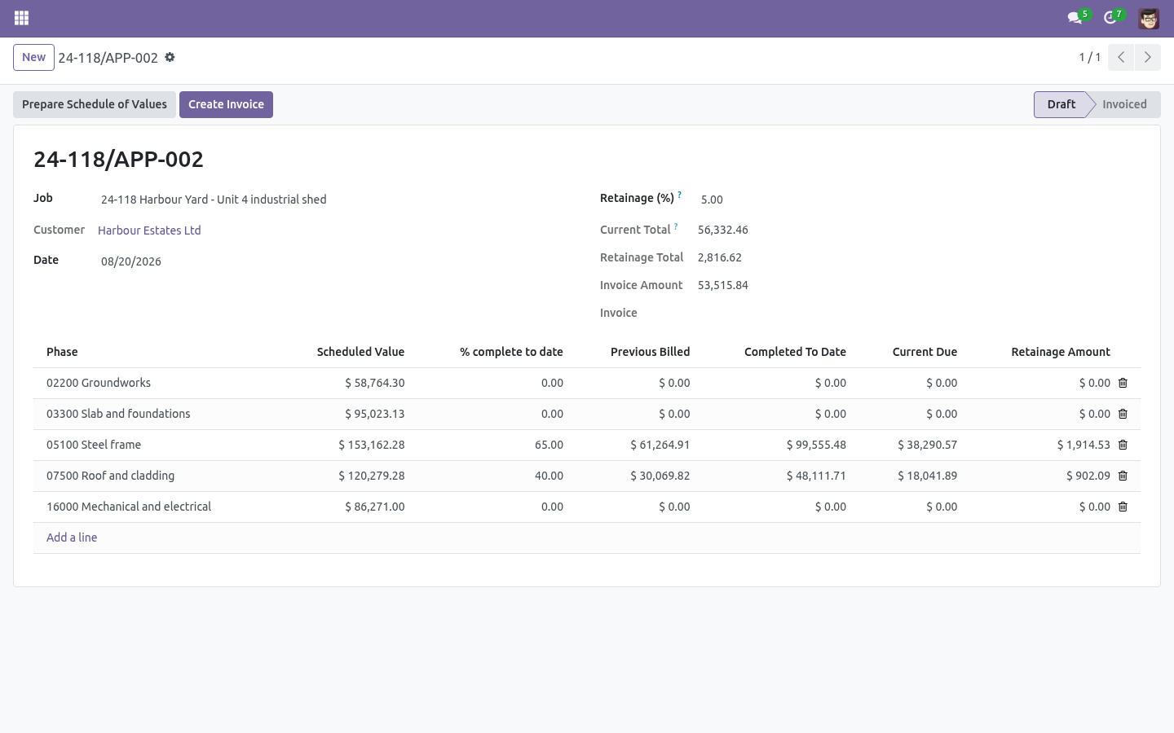Image resolution: width=1174 pixels, height=733 pixels.
Task: Sort by Phase column header
Action: (62, 352)
